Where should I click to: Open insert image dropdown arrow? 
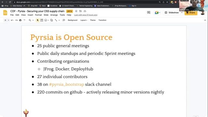pyautogui.click(x=48, y=20)
